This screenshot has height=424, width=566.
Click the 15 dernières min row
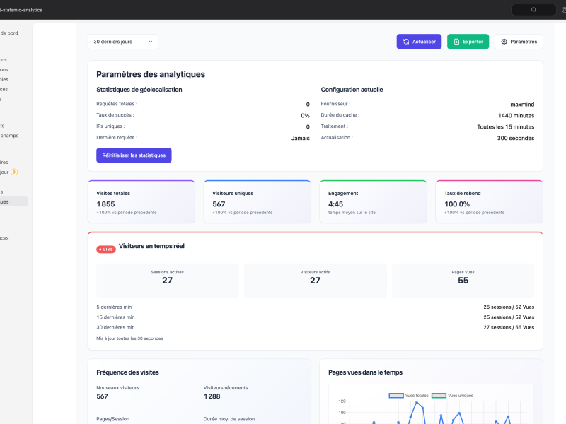point(315,317)
